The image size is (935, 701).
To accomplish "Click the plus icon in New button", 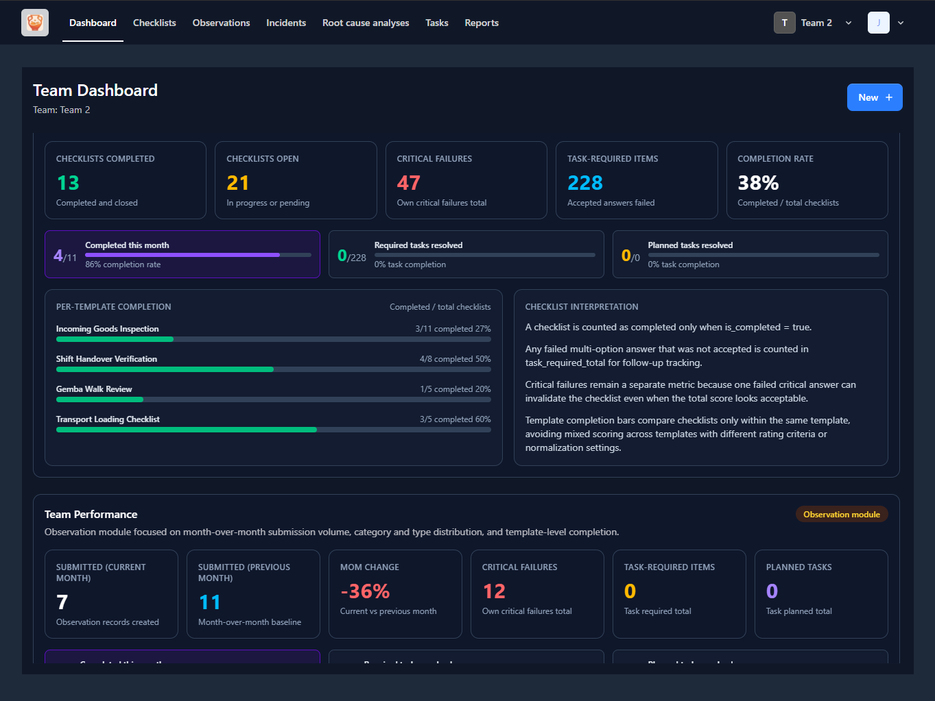I will coord(889,97).
